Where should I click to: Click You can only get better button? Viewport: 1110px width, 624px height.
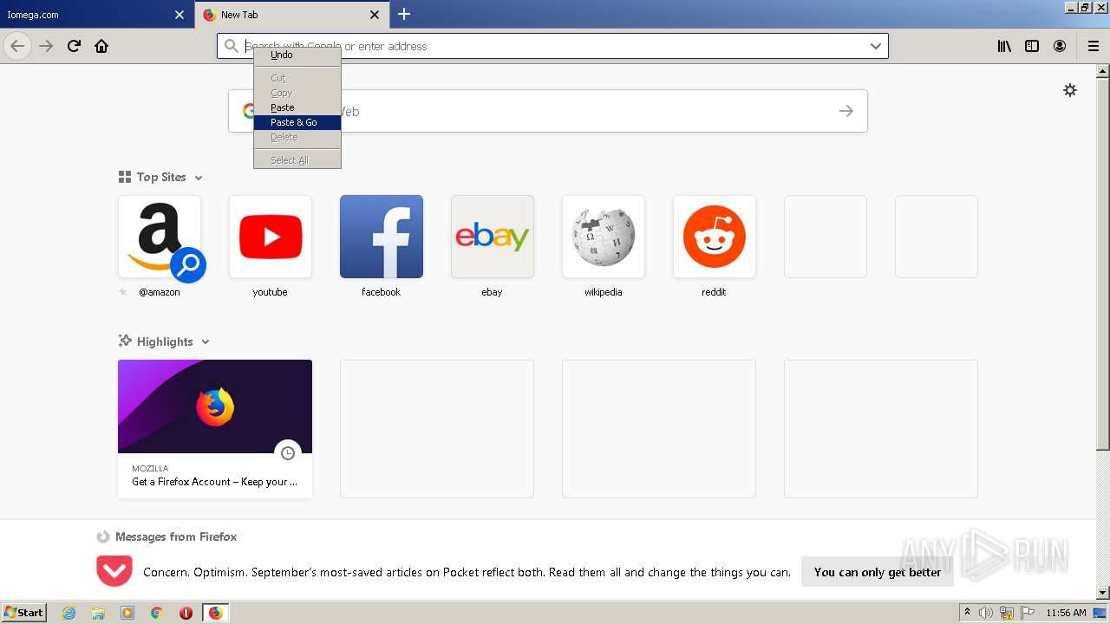pyautogui.click(x=878, y=572)
